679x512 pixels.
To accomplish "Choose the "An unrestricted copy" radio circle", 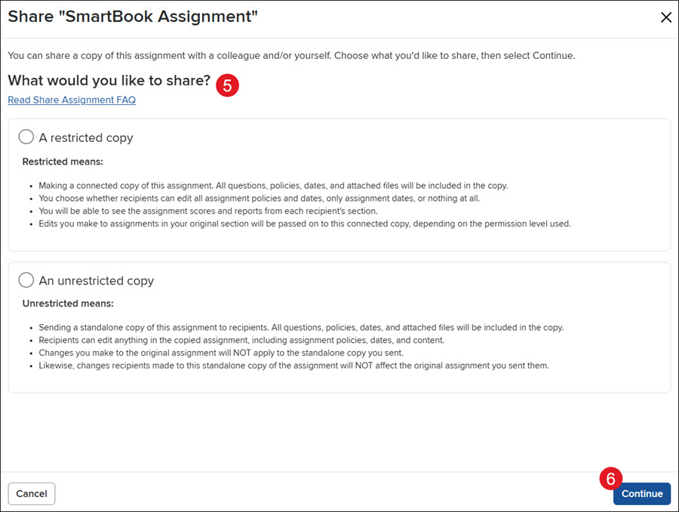I will coord(26,279).
